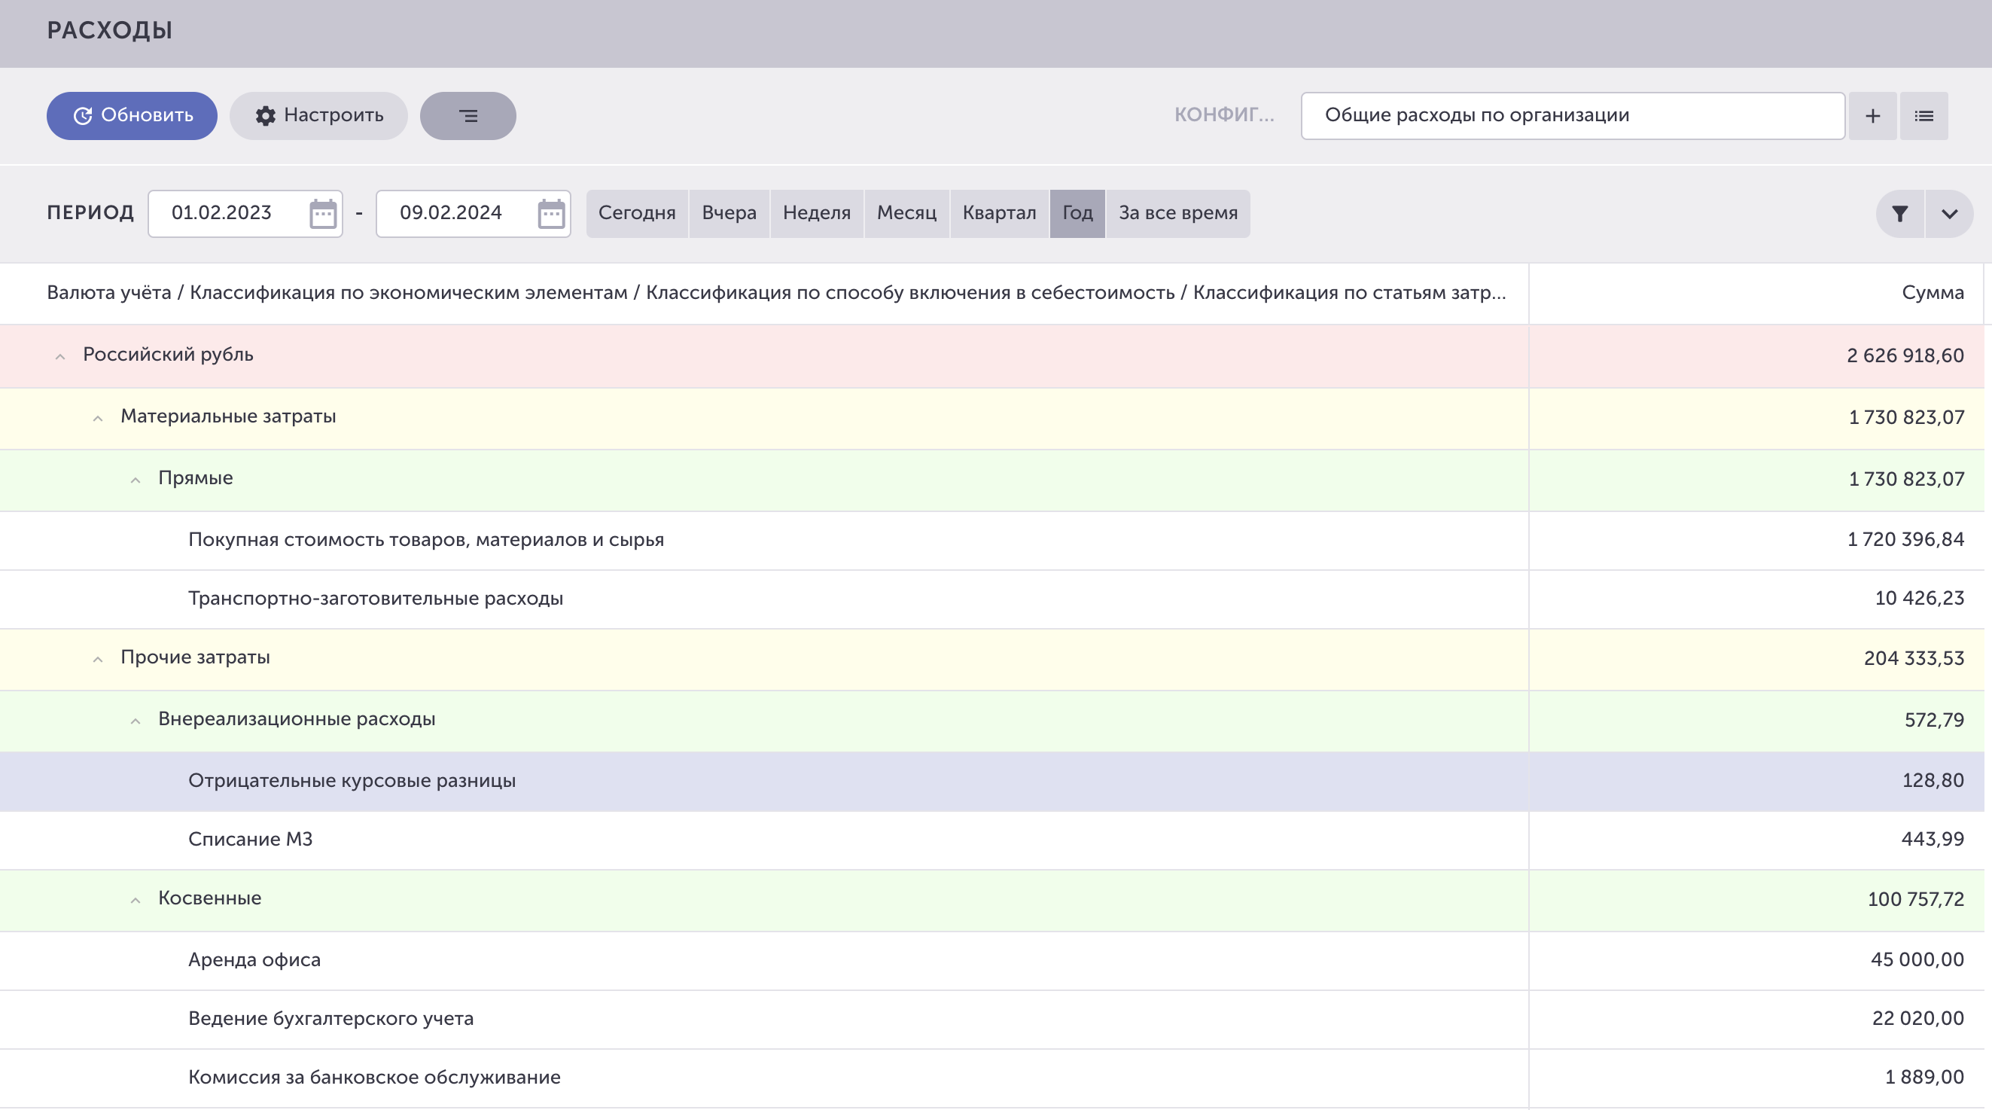Screen dimensions: 1992x1110
Task: Collapse the Российский рубль group
Action: [60, 357]
